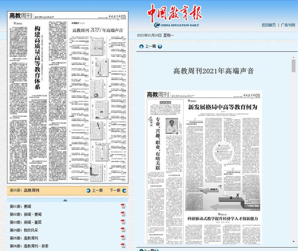The image size is (298, 251).
Task: Collapse the edition list with the up triangle
Action: pyautogui.click(x=65, y=200)
